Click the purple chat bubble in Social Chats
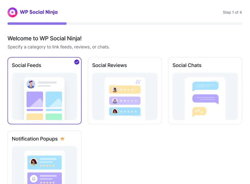 coord(205,99)
